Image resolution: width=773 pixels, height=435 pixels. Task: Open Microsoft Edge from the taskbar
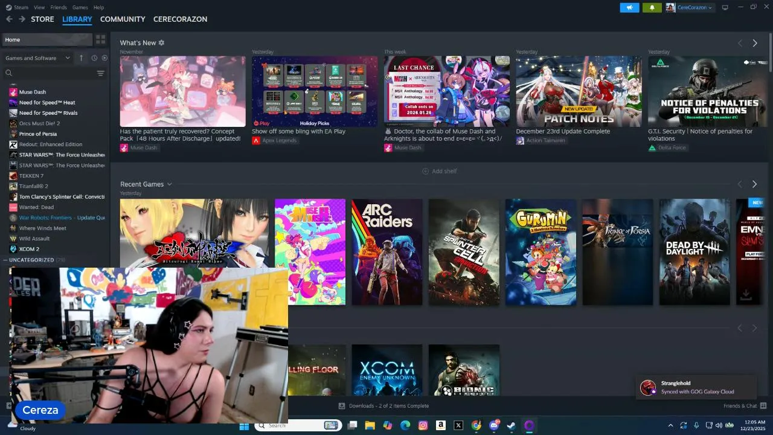405,425
